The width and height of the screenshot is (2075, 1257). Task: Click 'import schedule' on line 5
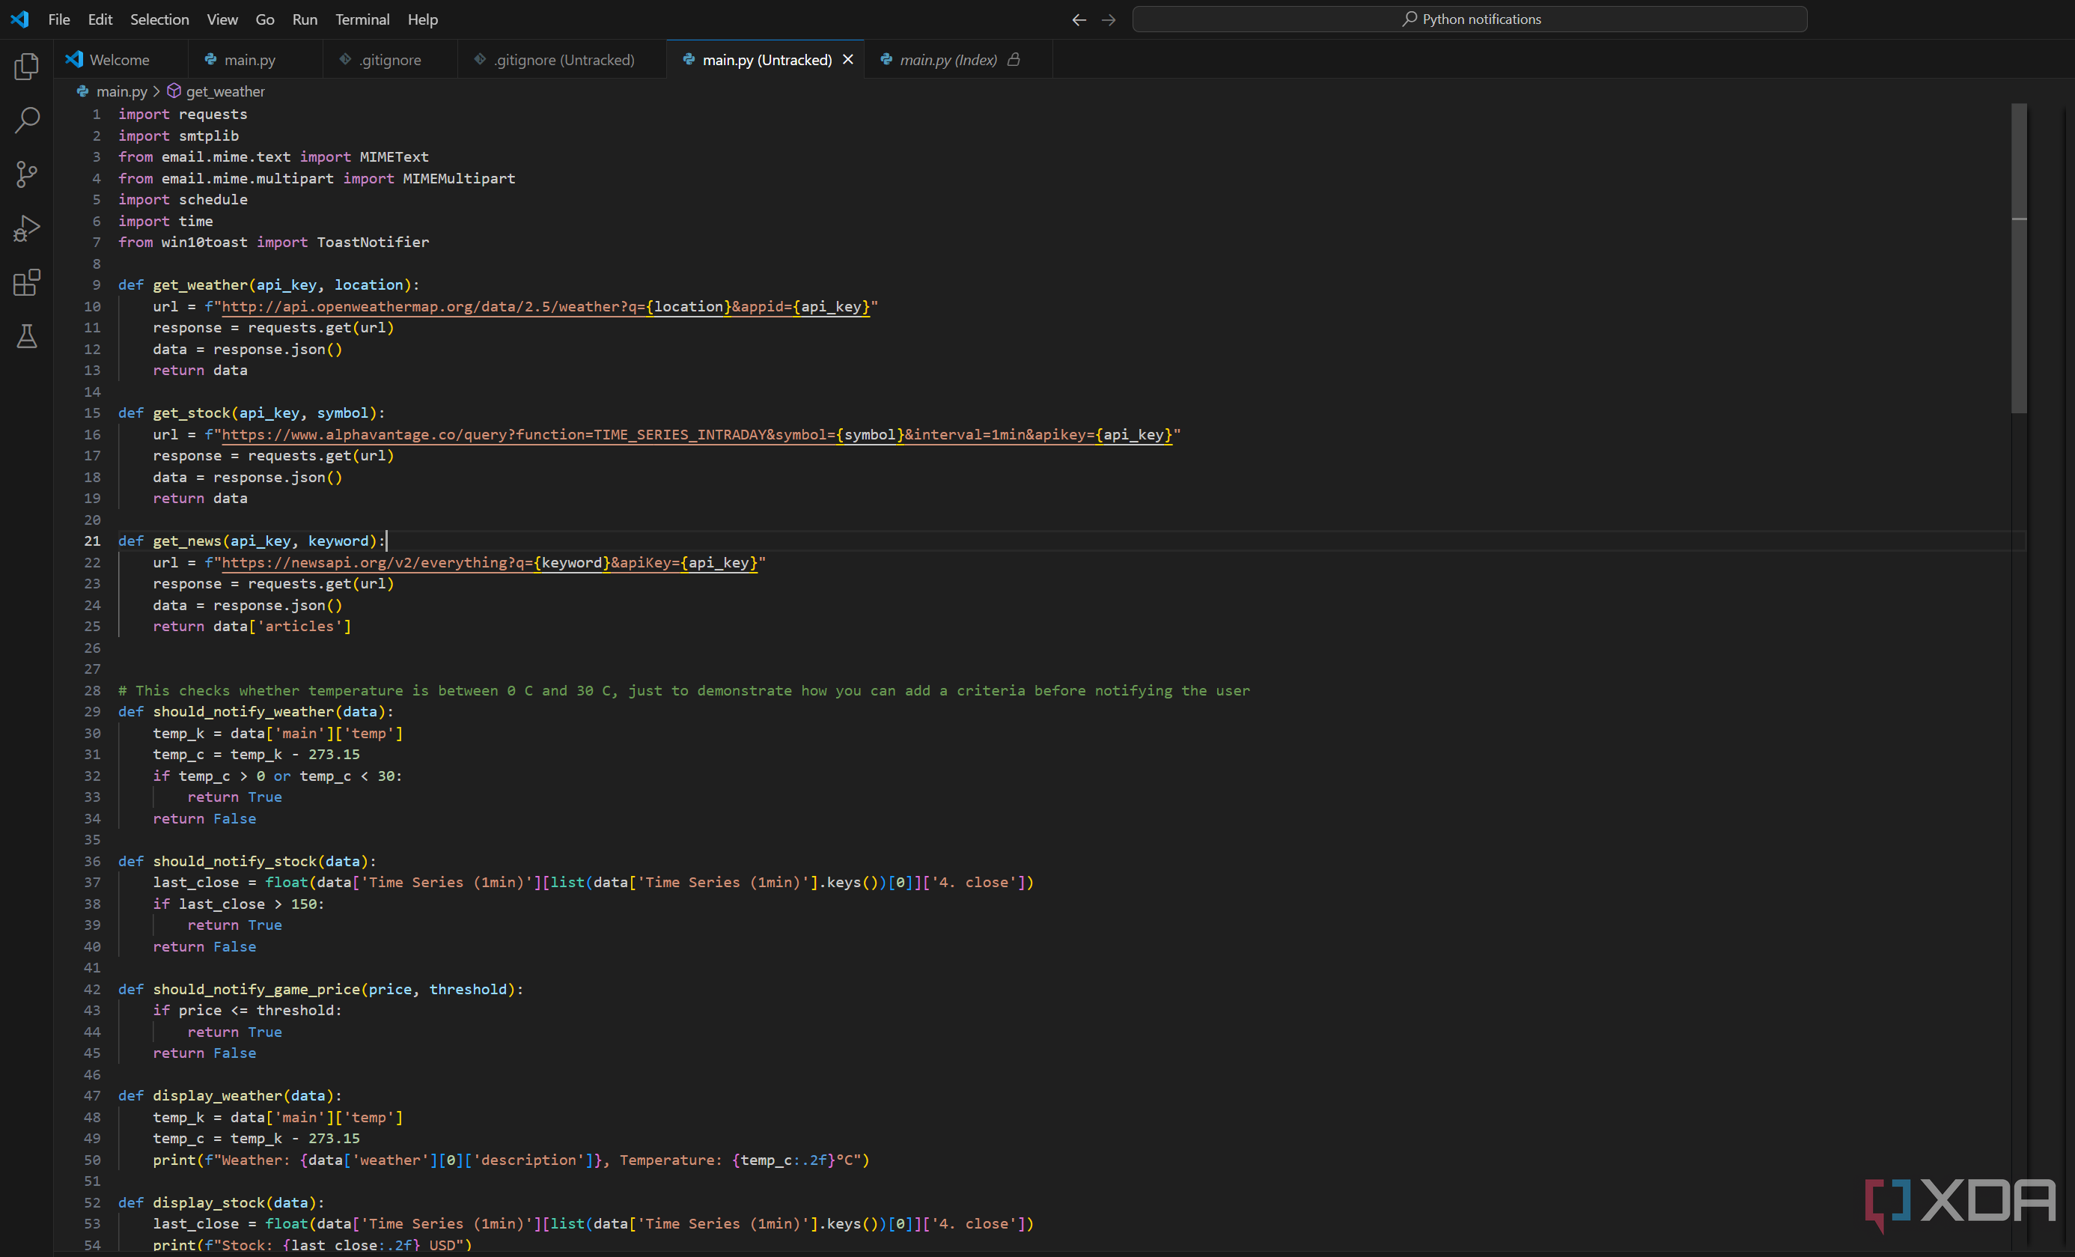coord(183,200)
